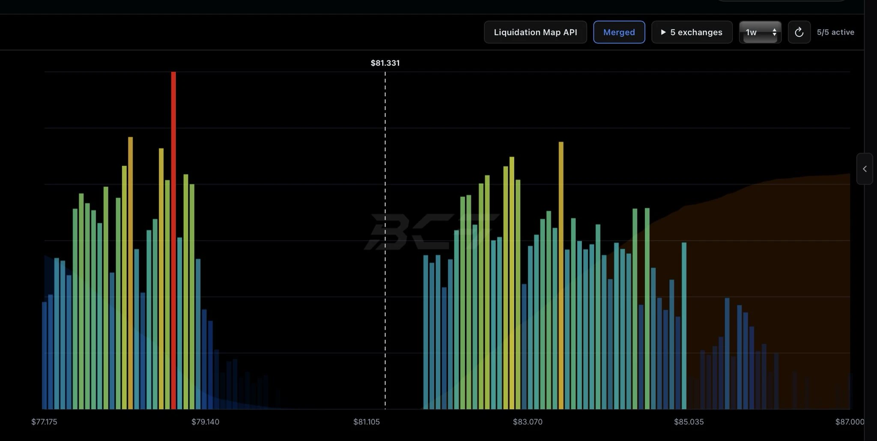
Task: Click the $81.331 current price label
Action: 385,63
